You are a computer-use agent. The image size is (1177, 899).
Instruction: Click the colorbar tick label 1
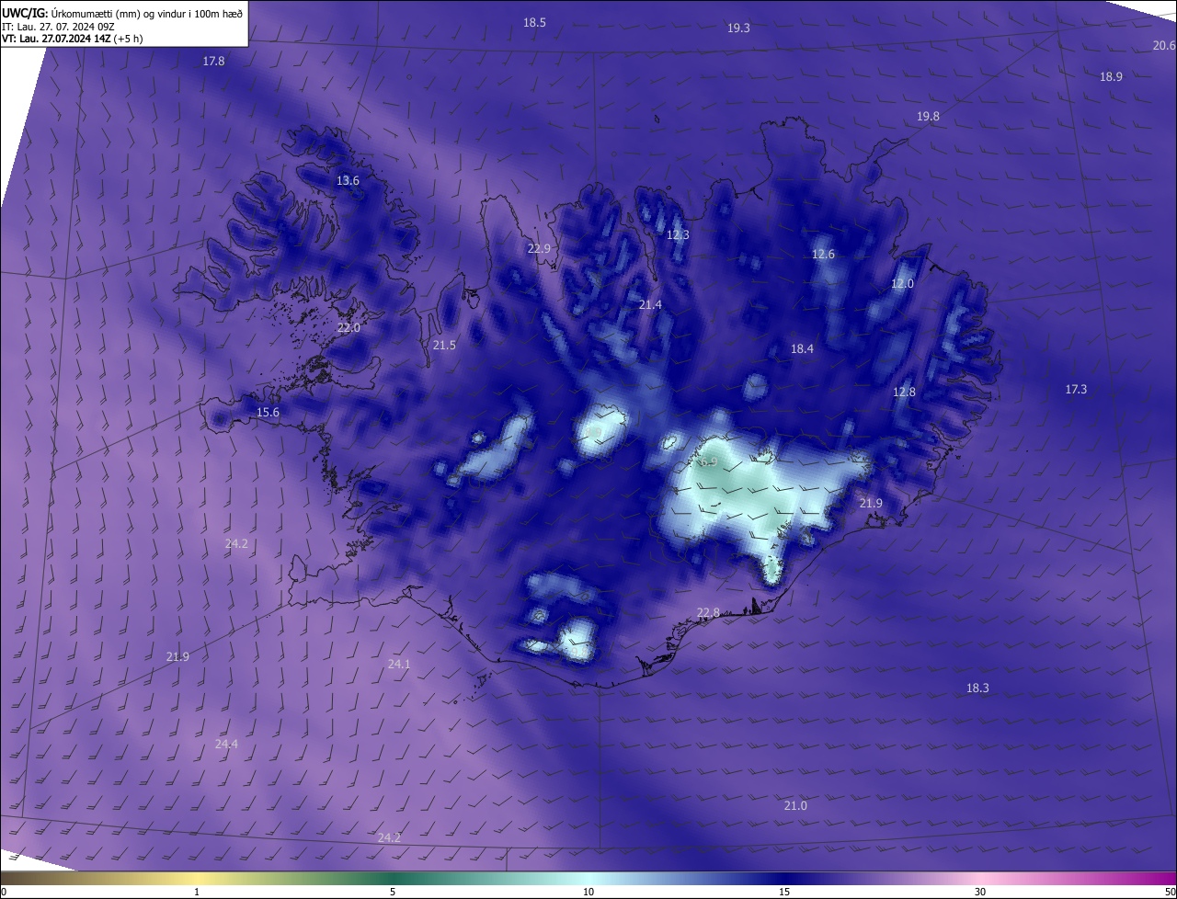197,892
